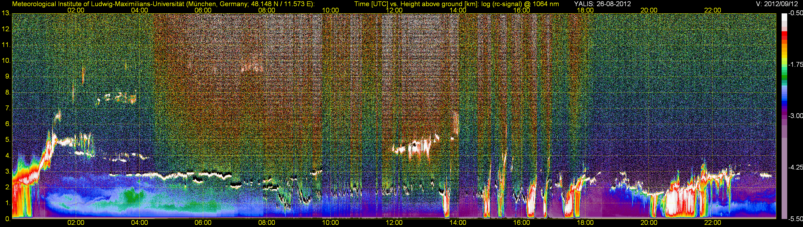Click the '08:00' label on bottom time axis

pos(267,223)
